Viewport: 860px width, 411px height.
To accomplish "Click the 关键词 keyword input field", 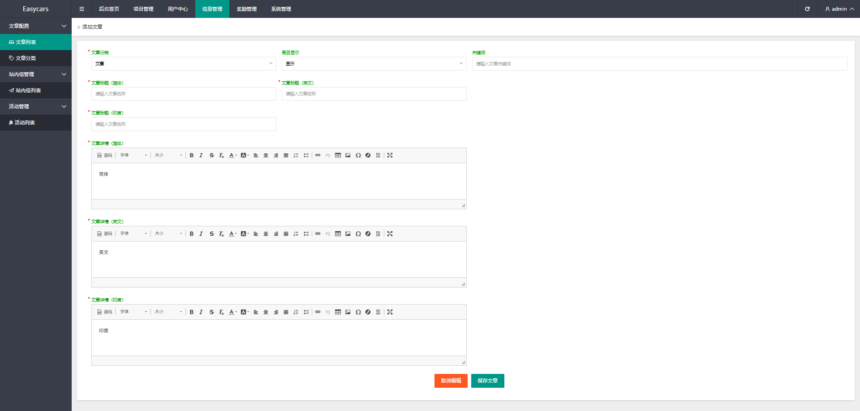I will (x=659, y=64).
